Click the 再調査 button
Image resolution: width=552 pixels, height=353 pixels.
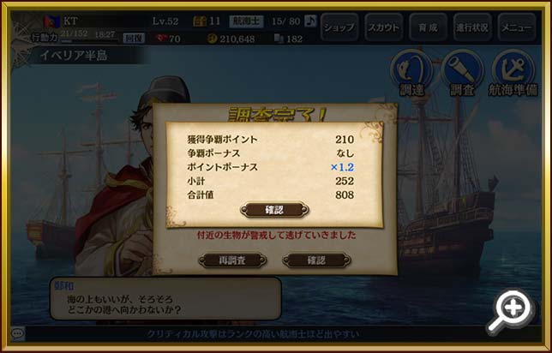click(232, 260)
